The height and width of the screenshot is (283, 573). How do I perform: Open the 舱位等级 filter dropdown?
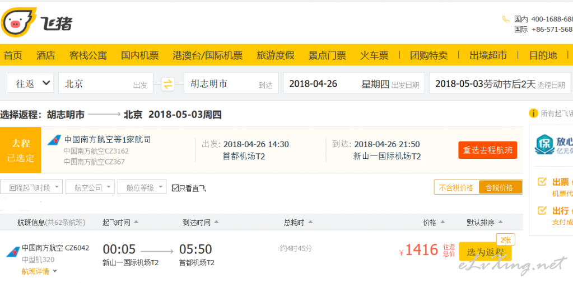coord(142,187)
